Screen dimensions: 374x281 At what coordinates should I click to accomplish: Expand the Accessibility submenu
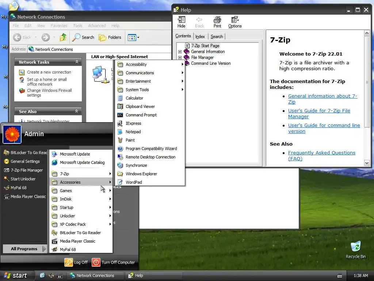pos(150,64)
